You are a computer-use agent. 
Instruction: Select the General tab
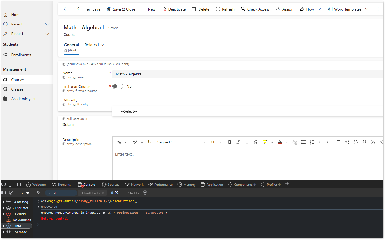tap(71, 45)
